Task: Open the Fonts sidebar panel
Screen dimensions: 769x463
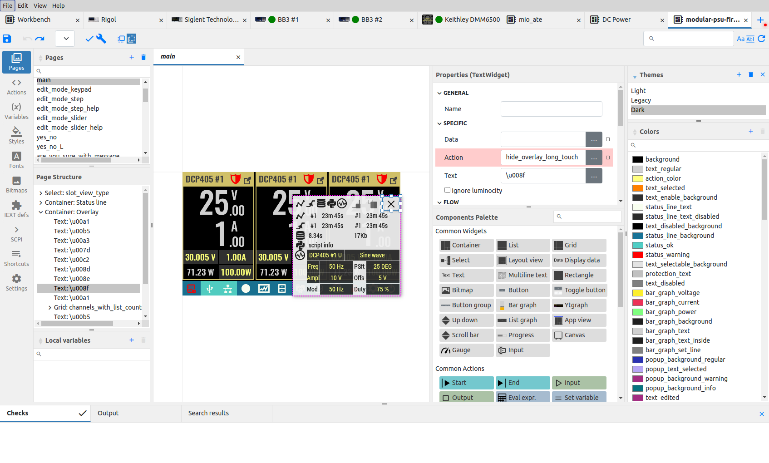Action: point(16,160)
